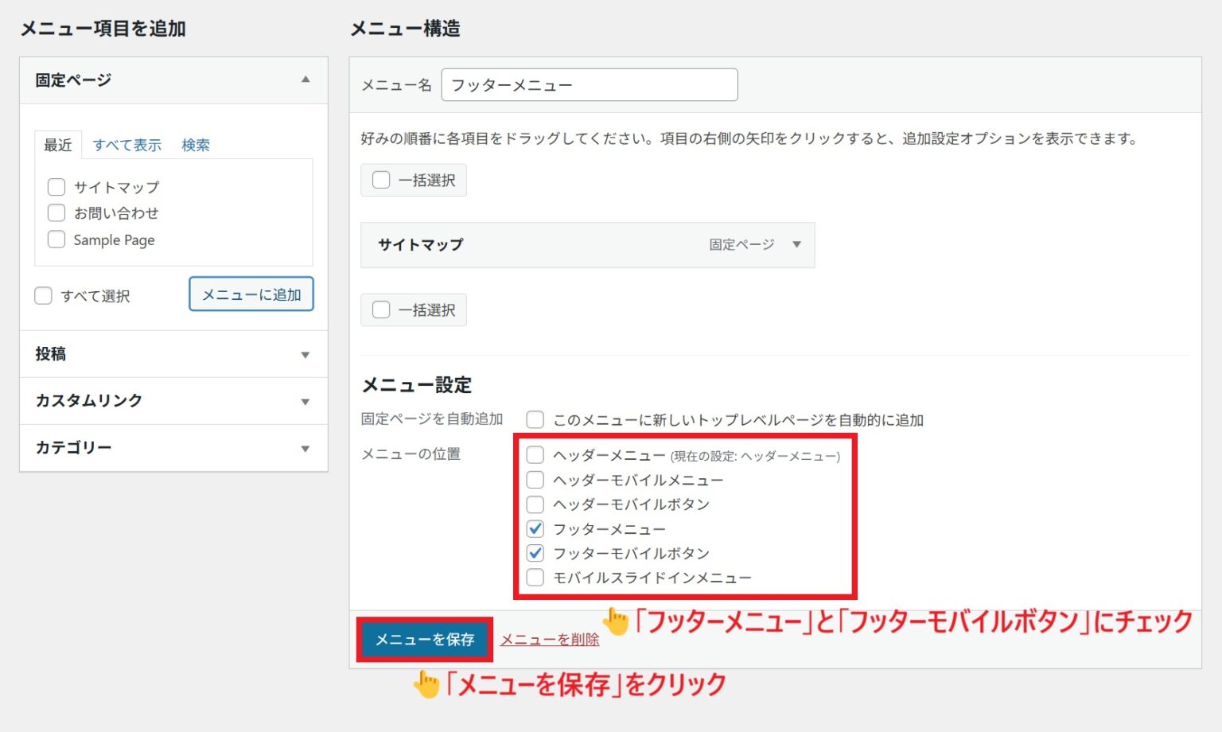Open the サイトマップ menu item options arrow

coord(796,245)
